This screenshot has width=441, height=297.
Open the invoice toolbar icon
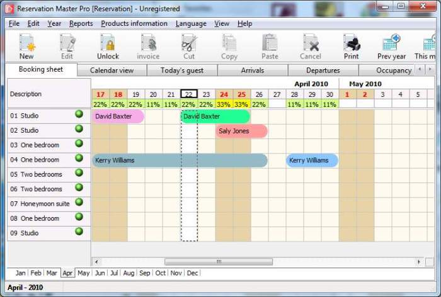(x=148, y=43)
